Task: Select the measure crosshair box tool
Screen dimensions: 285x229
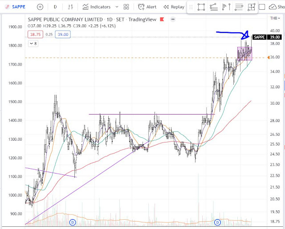Action: [x=251, y=7]
